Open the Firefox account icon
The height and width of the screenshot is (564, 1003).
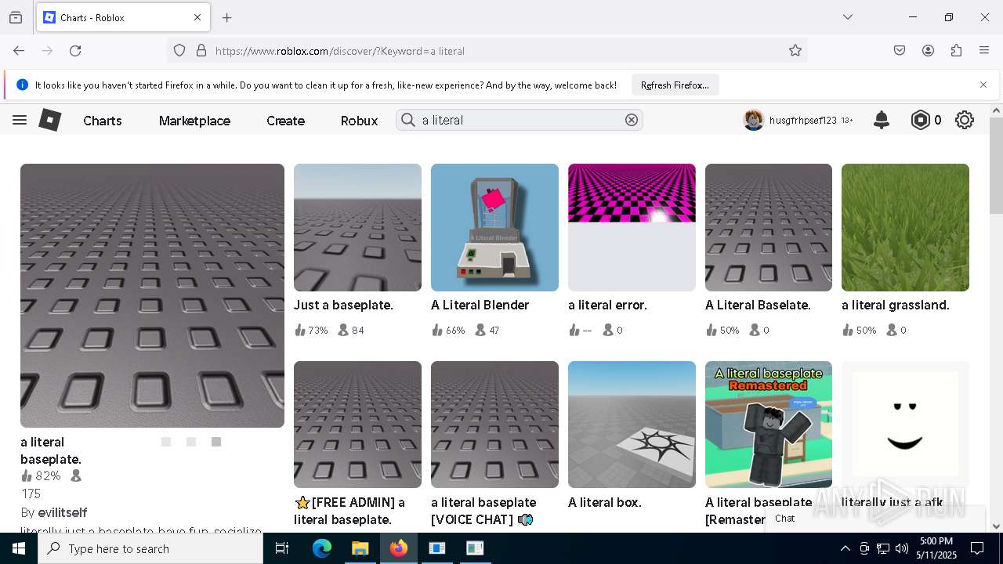(928, 50)
